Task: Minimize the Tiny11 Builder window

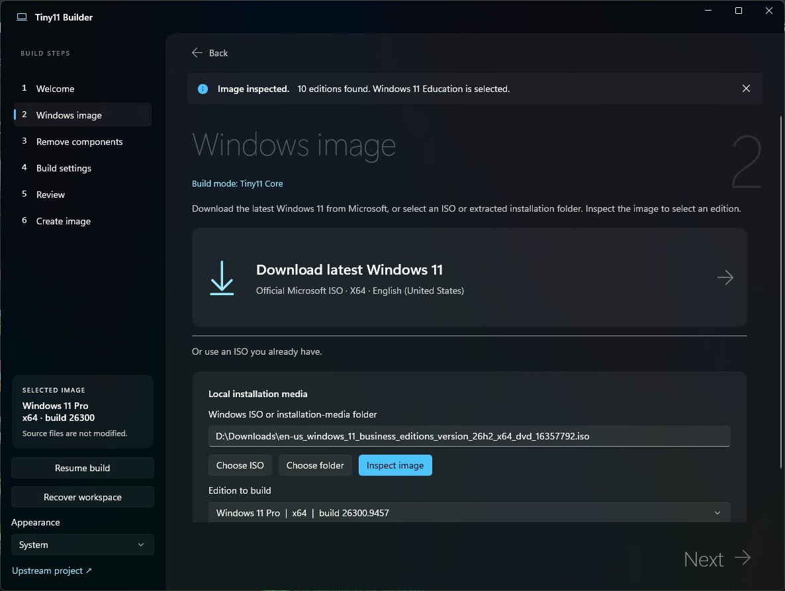Action: point(708,11)
